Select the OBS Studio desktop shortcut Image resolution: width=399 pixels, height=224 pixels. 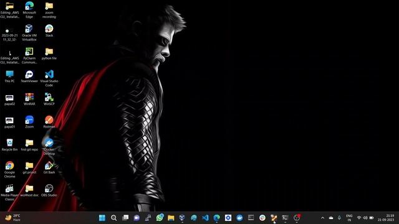click(49, 190)
